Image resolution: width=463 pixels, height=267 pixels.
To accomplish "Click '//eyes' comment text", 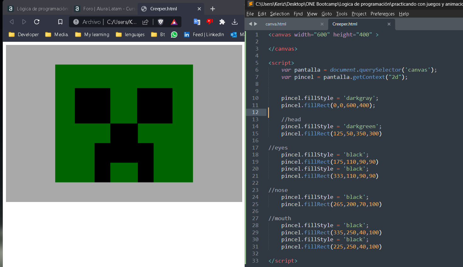I will [278, 148].
